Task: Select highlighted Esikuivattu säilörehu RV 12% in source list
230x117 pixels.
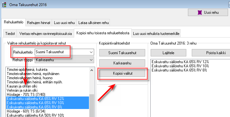Action: pos(48,98)
